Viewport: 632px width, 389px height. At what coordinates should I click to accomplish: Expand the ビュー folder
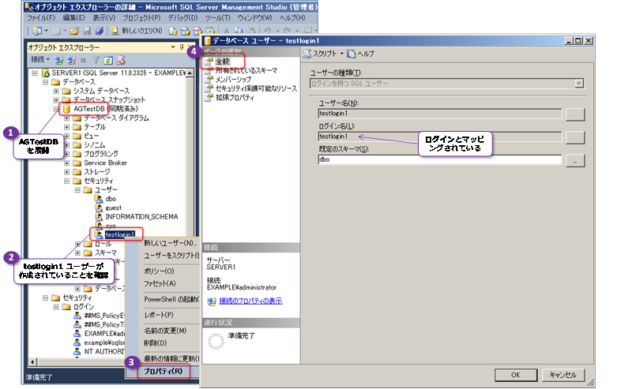(x=67, y=136)
